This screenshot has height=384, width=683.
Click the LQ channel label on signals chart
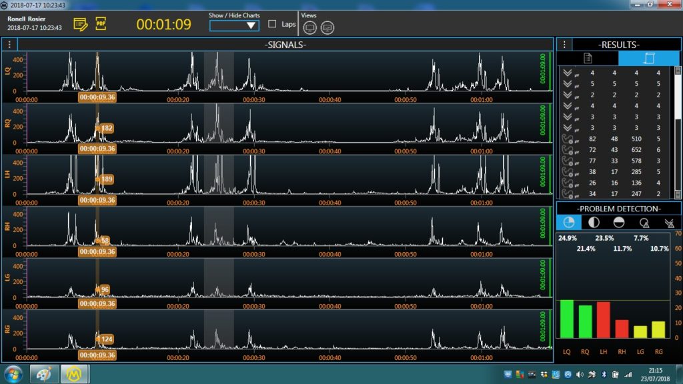(x=7, y=71)
